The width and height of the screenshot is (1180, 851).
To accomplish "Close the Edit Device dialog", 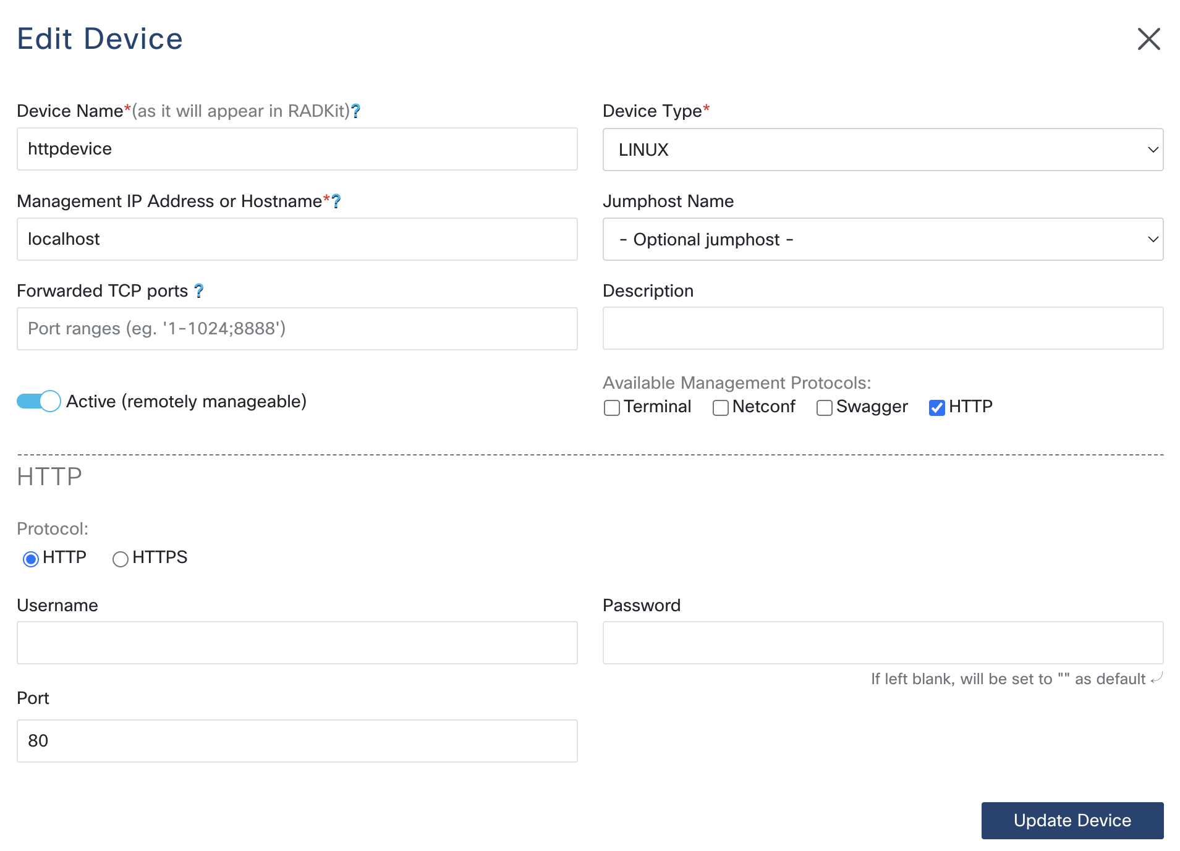I will tap(1148, 39).
